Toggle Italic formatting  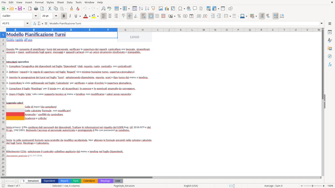tap(70, 16)
